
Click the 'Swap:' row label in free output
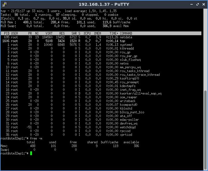(5, 150)
